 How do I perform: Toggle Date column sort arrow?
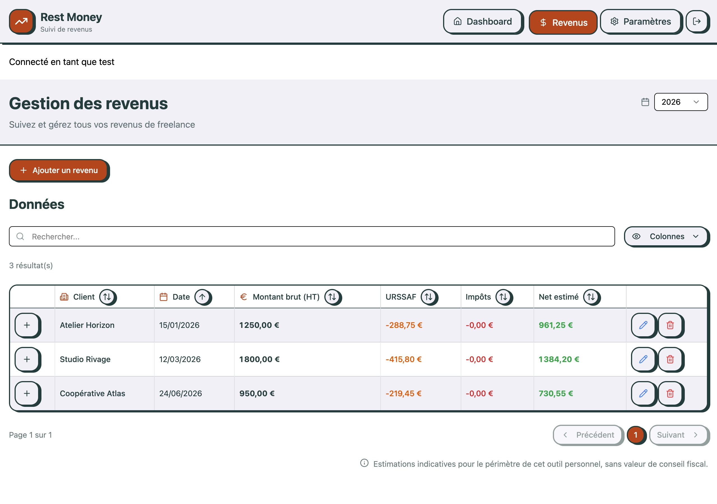(x=202, y=297)
